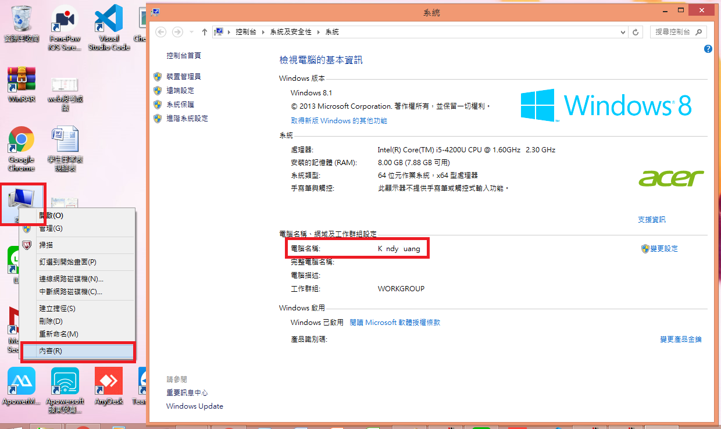Viewport: 721px width, 429px height.
Task: Open 進階系統設定 in sidebar
Action: pos(187,119)
